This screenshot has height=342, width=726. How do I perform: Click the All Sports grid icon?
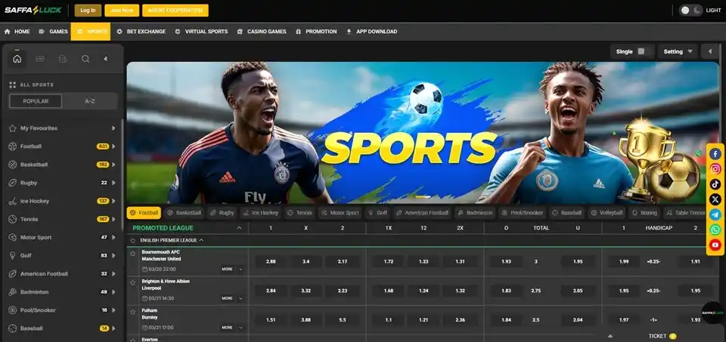[x=13, y=85]
